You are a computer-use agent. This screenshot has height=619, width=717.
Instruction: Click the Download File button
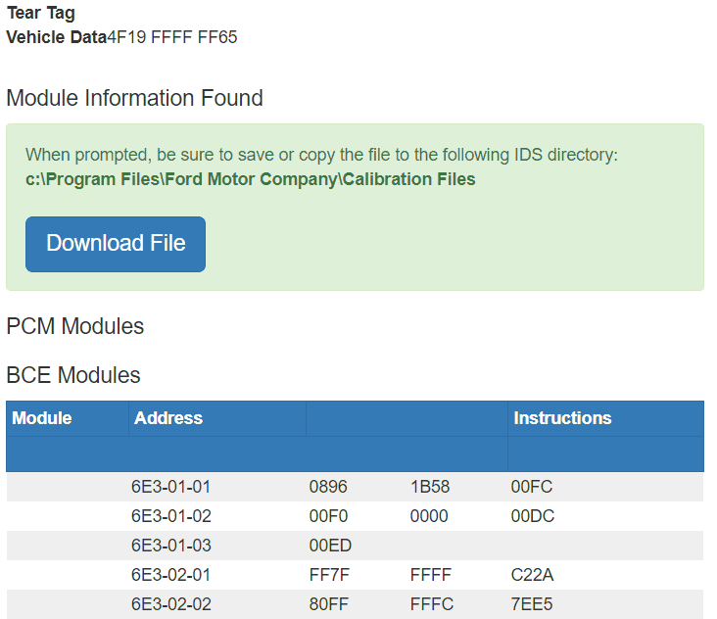point(116,244)
